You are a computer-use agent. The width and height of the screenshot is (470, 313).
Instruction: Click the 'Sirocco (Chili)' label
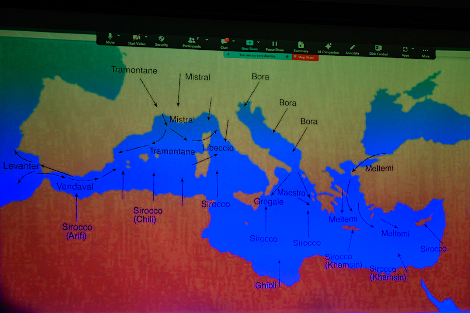coord(148,215)
